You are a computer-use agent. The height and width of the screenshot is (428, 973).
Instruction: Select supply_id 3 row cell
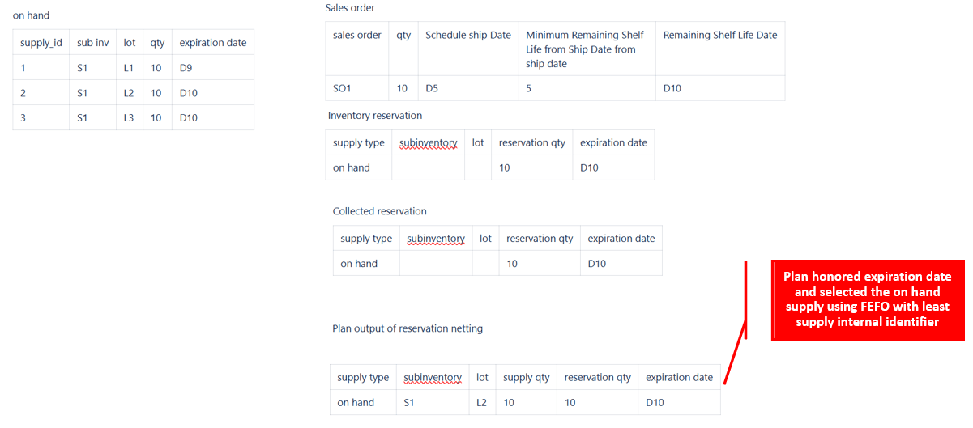pos(41,117)
